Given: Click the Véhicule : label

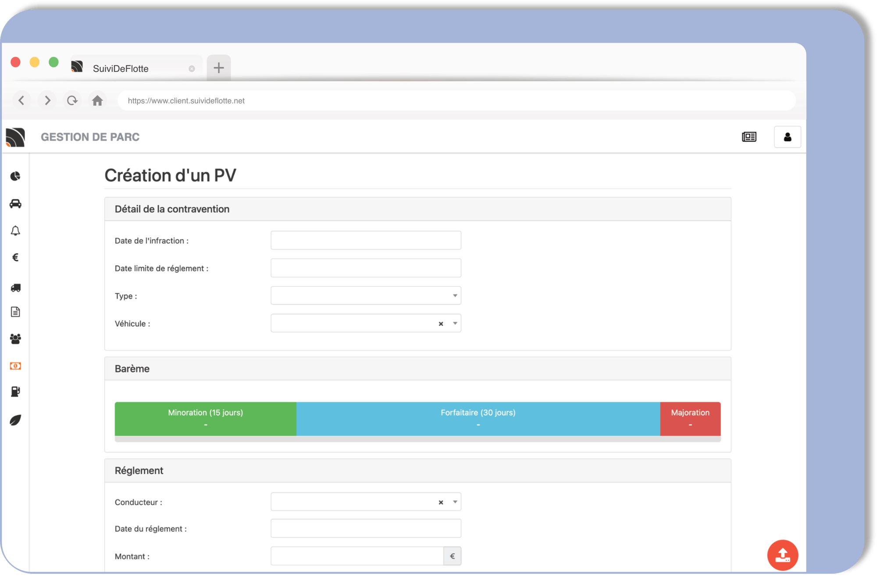Looking at the screenshot, I should point(132,324).
